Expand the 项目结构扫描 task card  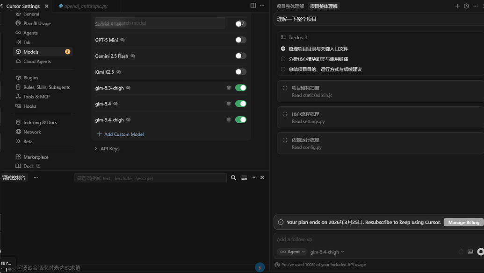click(x=380, y=91)
